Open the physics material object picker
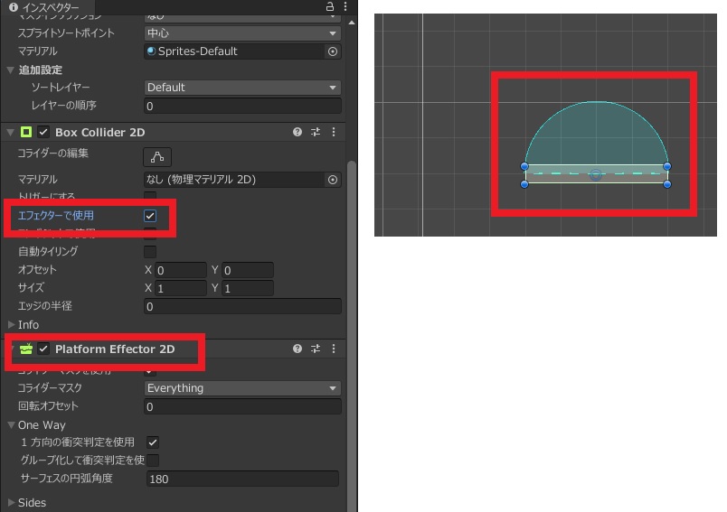 333,180
